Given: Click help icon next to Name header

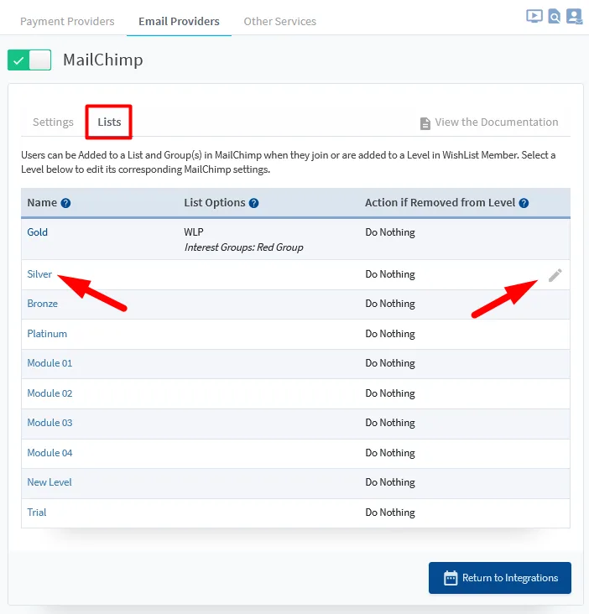Looking at the screenshot, I should [x=65, y=203].
